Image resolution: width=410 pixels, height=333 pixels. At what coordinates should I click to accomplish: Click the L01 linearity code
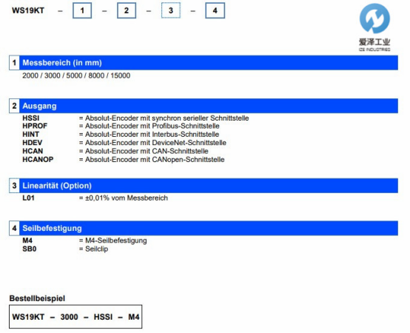click(x=29, y=198)
